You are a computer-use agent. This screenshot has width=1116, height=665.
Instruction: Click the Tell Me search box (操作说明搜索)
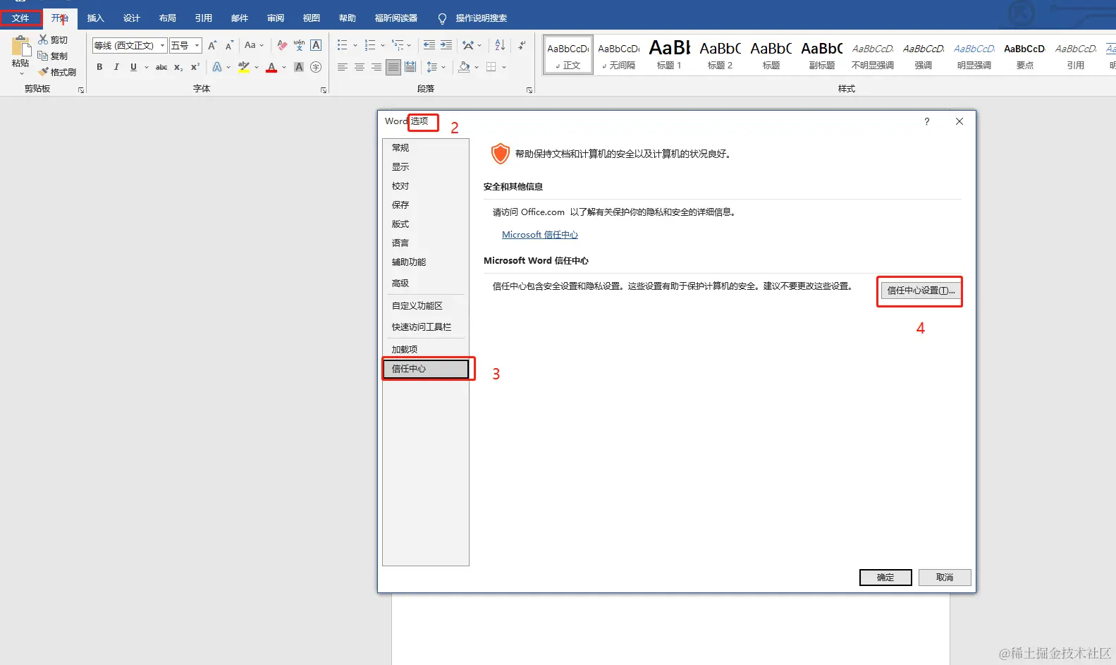[472, 18]
